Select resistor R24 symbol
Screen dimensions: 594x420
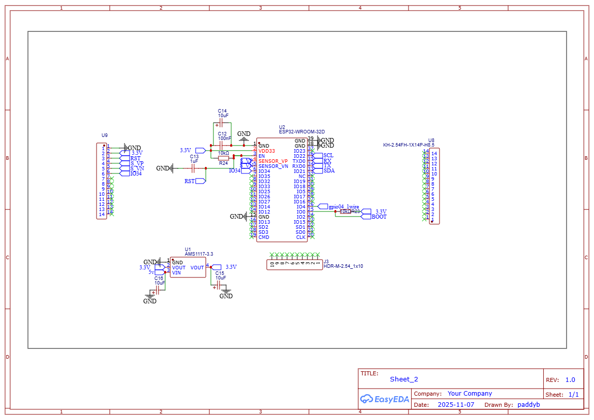pyautogui.click(x=224, y=158)
